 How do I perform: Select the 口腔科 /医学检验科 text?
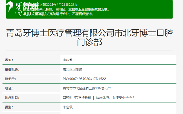coord(77,98)
